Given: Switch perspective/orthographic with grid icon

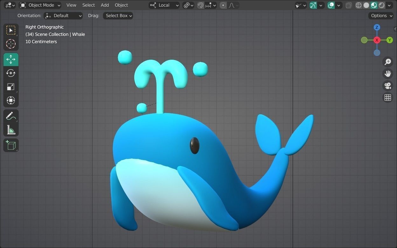Looking at the screenshot, I should [x=387, y=97].
